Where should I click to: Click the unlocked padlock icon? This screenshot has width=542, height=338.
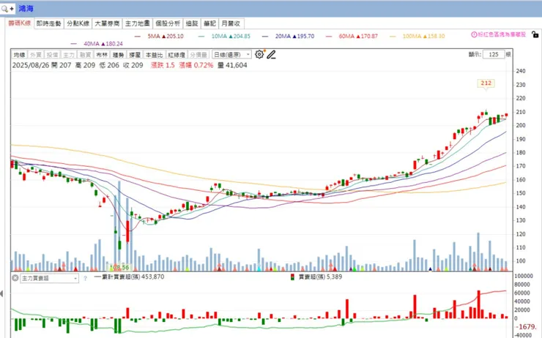point(535,34)
